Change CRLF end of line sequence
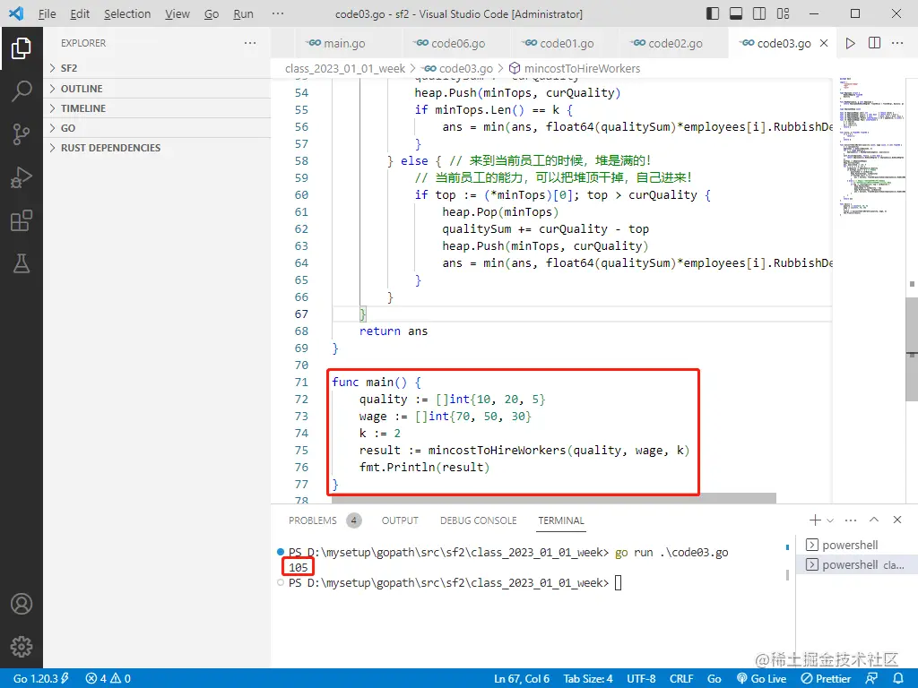Viewport: 918px width, 688px height. click(x=681, y=679)
